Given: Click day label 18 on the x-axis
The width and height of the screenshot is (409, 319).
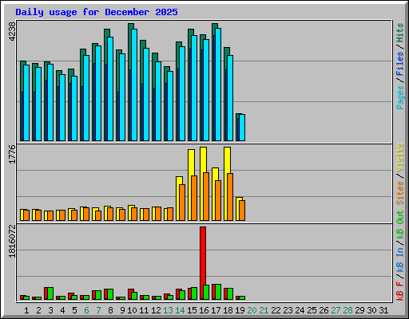Looking at the screenshot, I should [228, 310].
